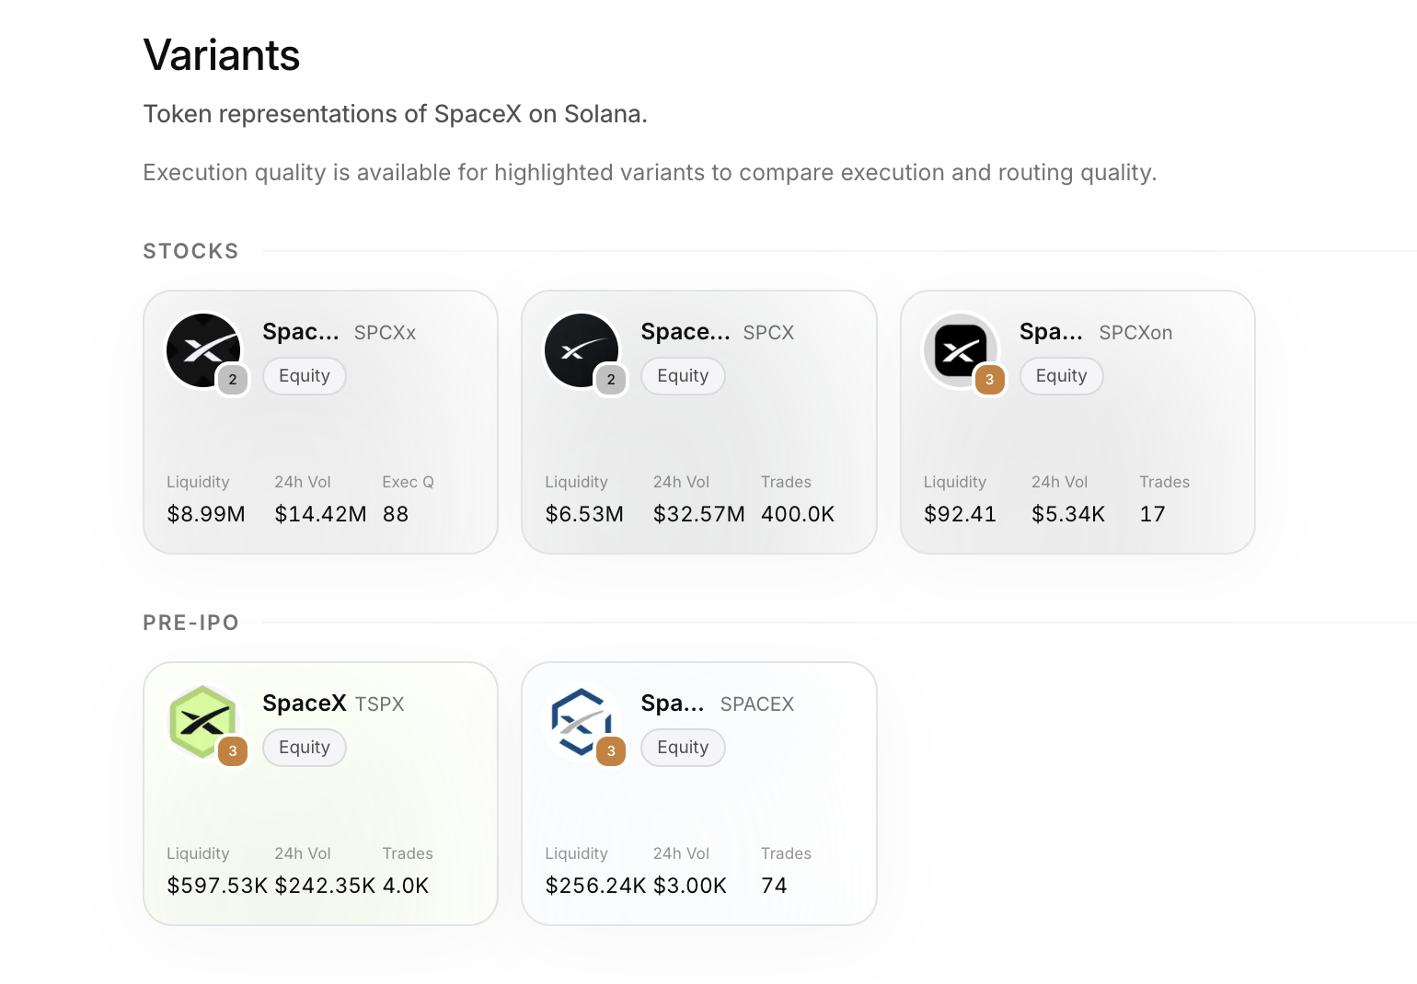
Task: Click the Equity tag on SPACEX card
Action: point(683,748)
